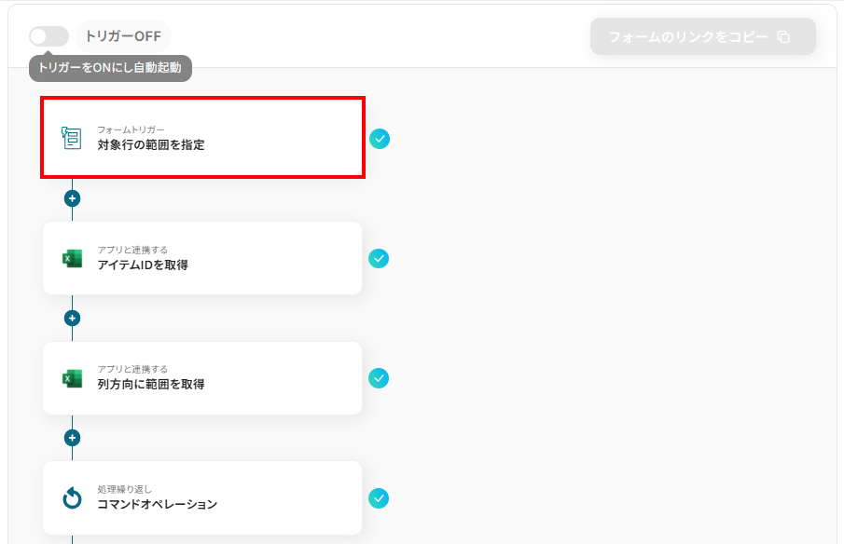Click the トリガーOFF label
The width and height of the screenshot is (844, 544).
123,36
